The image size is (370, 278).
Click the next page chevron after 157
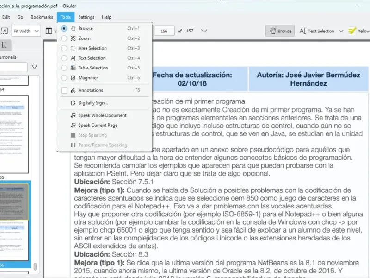click(x=204, y=31)
